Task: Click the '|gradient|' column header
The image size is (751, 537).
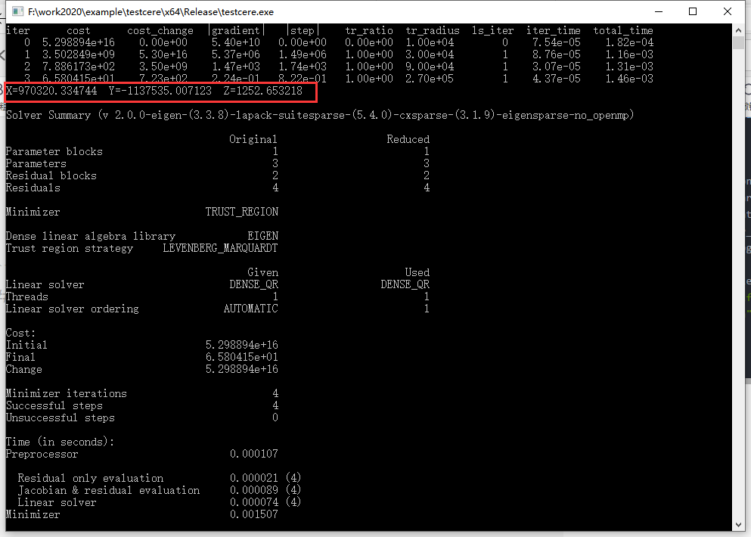Action: 236,31
